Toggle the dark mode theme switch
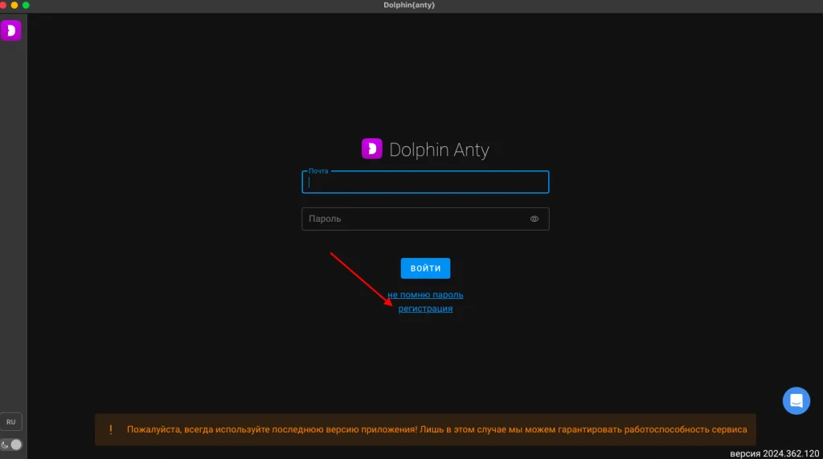This screenshot has height=459, width=823. point(11,445)
